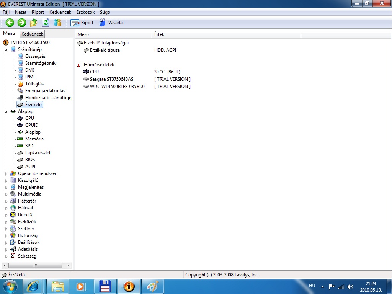392x294 pixels.
Task: Click the Refresh icon in toolbar
Action: 46,23
